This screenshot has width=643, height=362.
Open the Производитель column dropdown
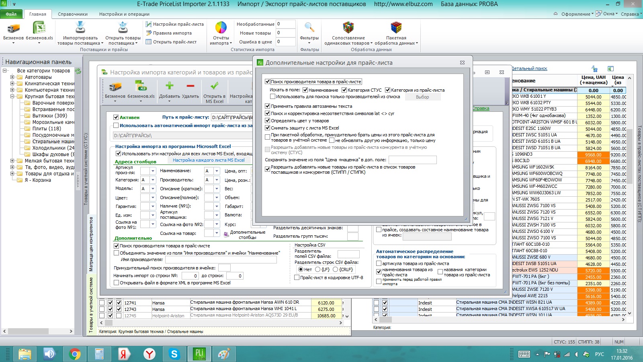[x=217, y=180]
